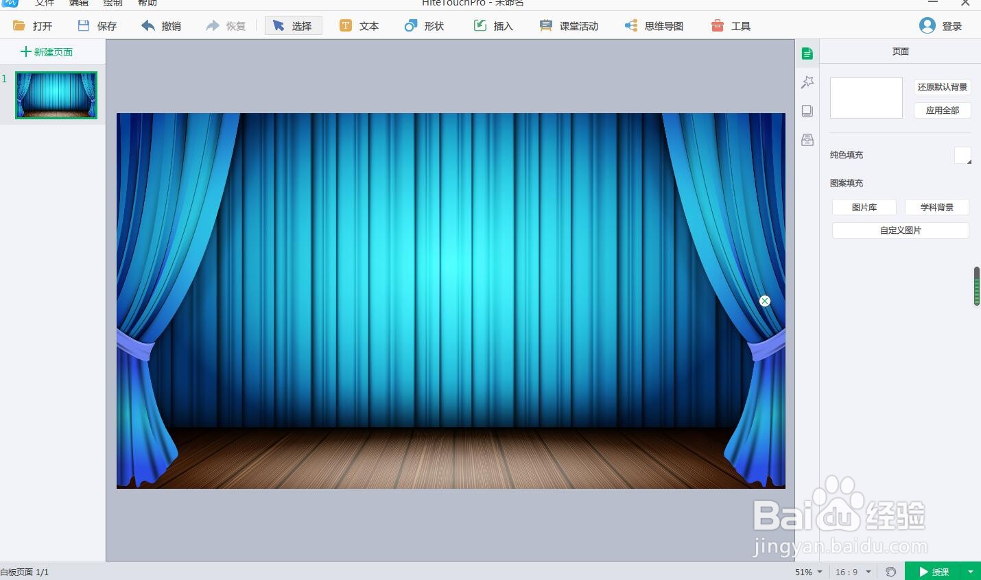
Task: Click the round X icon on the canvas
Action: [x=765, y=301]
